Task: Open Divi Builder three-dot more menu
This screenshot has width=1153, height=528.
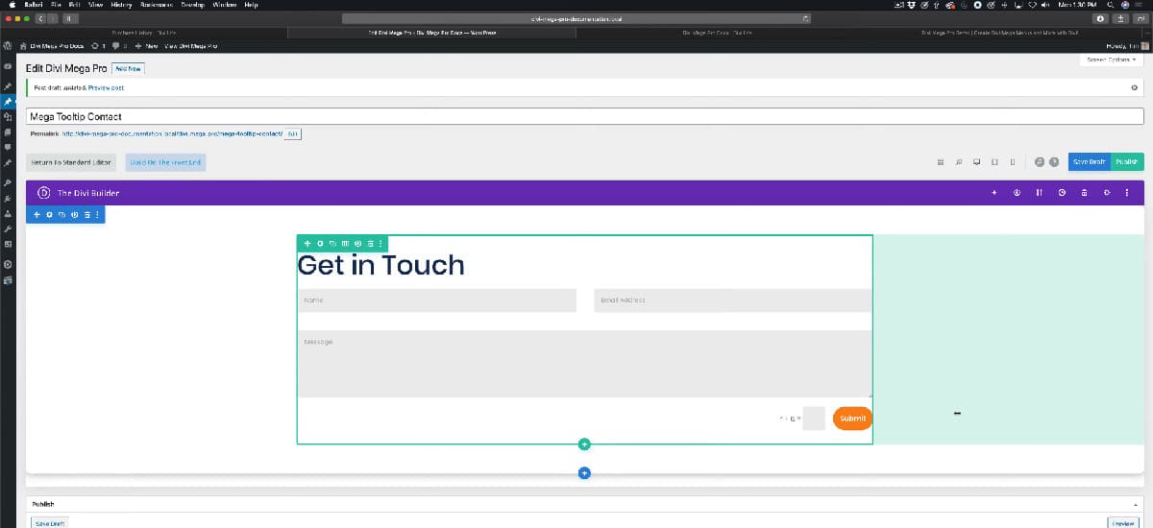Action: [x=1127, y=193]
